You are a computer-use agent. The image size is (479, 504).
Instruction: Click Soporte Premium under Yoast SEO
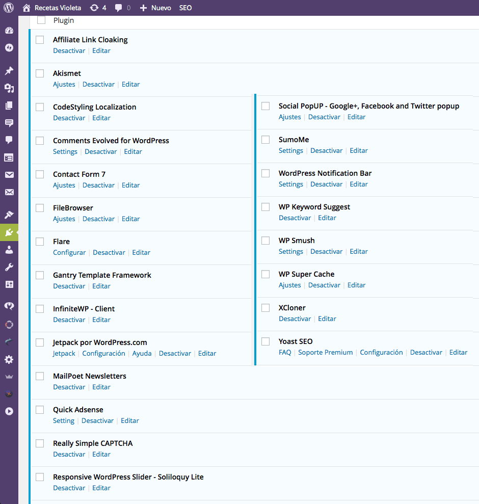[325, 352]
